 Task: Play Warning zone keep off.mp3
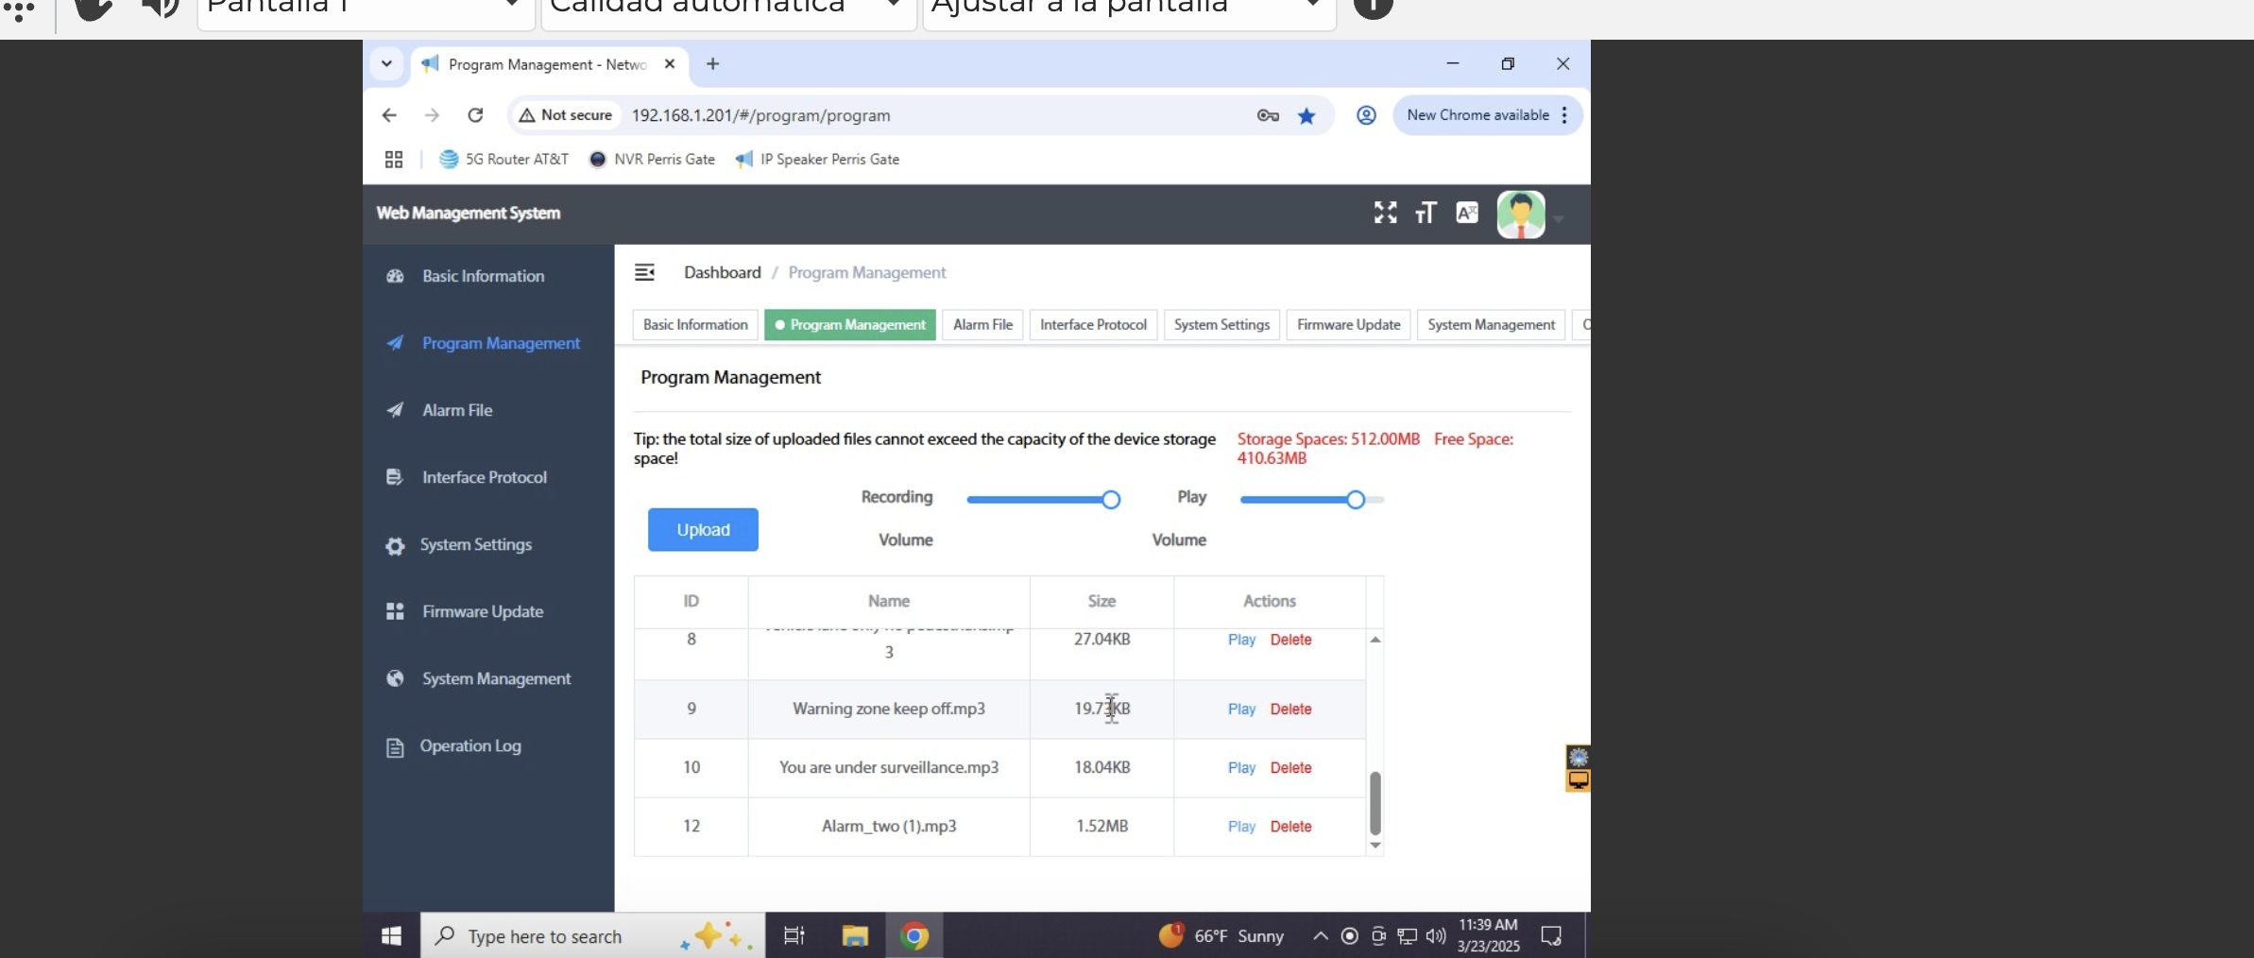[x=1241, y=710]
